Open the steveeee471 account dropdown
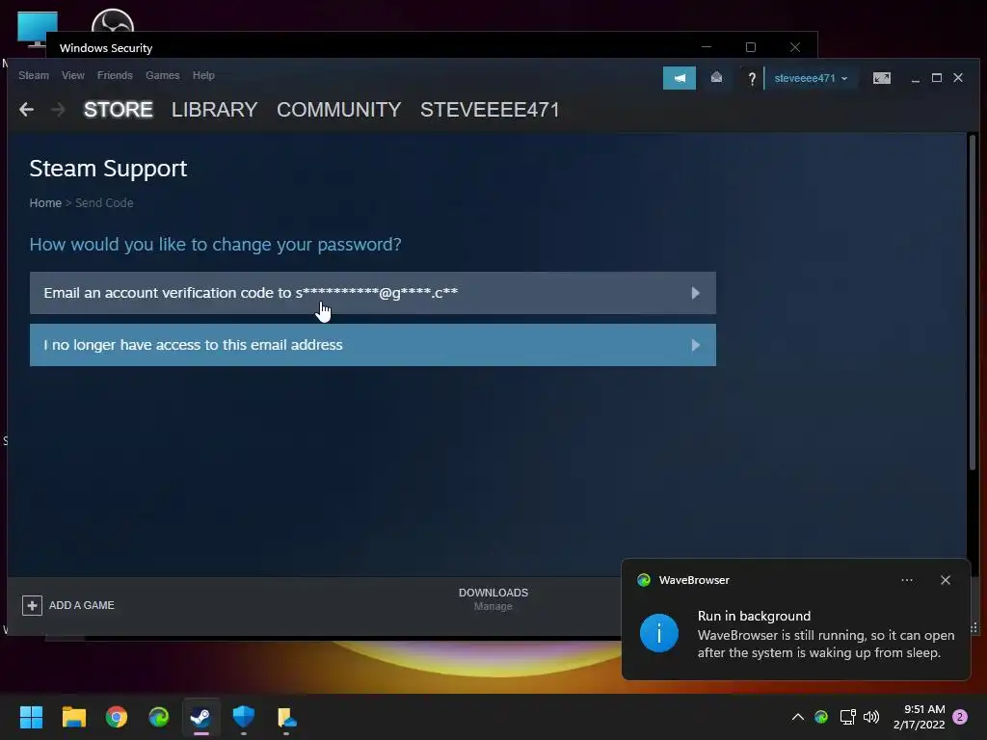Image resolution: width=987 pixels, height=740 pixels. [x=811, y=78]
